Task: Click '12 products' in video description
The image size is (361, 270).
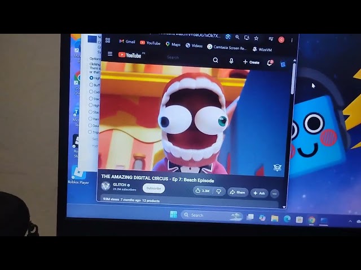Action: tap(151, 201)
